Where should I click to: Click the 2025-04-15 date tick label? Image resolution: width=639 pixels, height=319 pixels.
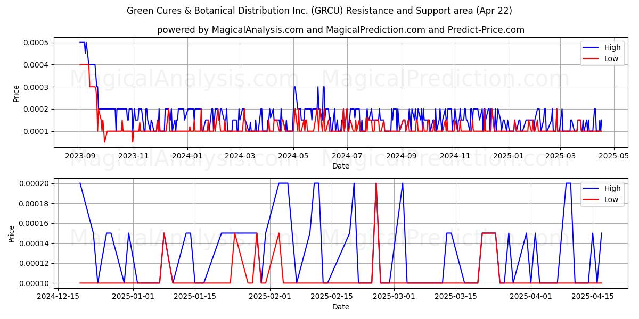pyautogui.click(x=592, y=297)
